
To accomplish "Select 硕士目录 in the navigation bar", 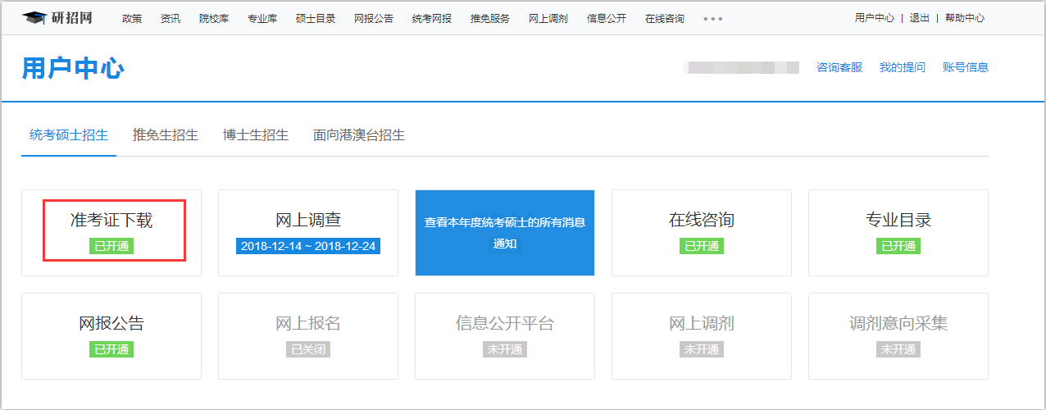I will 316,18.
